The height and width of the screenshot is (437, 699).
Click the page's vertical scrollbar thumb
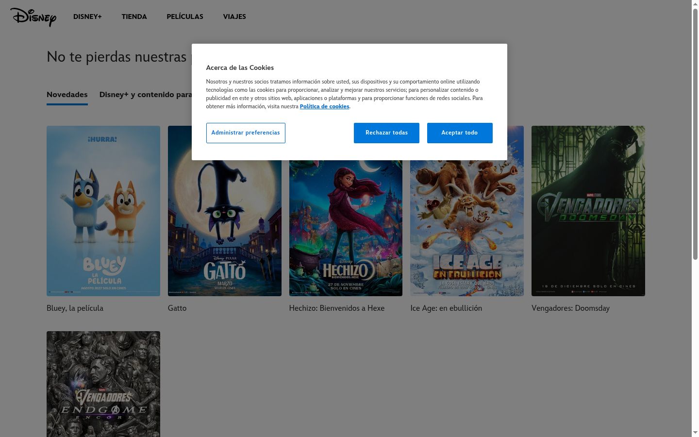[695, 134]
